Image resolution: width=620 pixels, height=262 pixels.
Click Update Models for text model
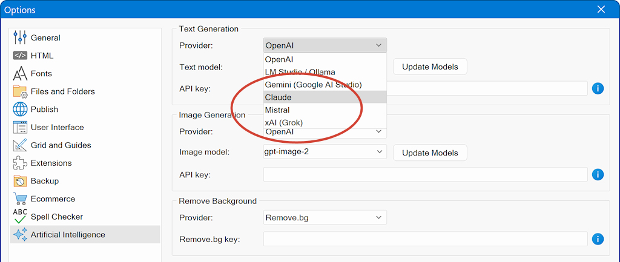430,67
